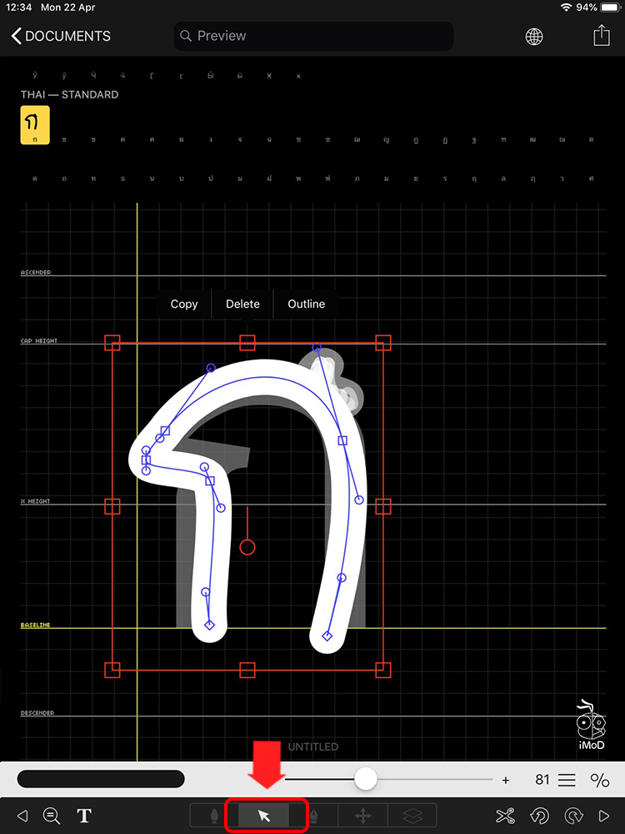Image resolution: width=625 pixels, height=834 pixels.
Task: Open the globe language icon
Action: pyautogui.click(x=534, y=36)
